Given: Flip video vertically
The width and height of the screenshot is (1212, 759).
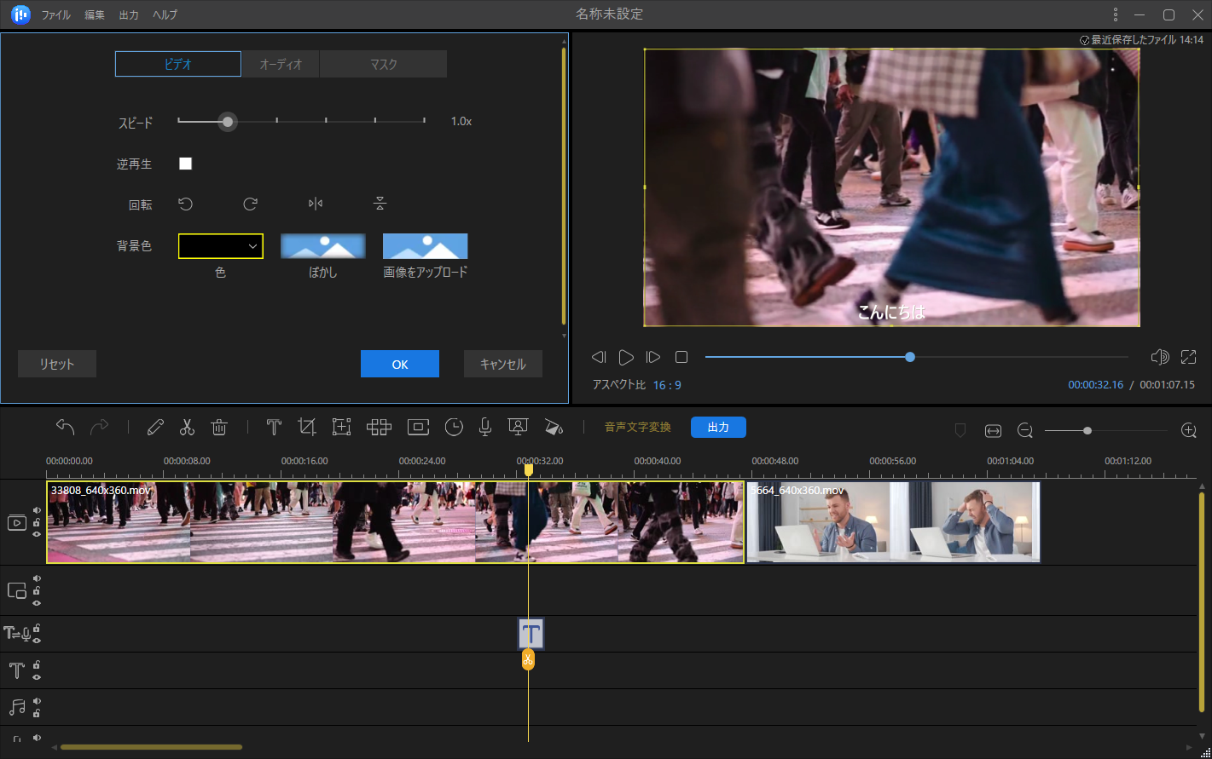Looking at the screenshot, I should tap(380, 204).
